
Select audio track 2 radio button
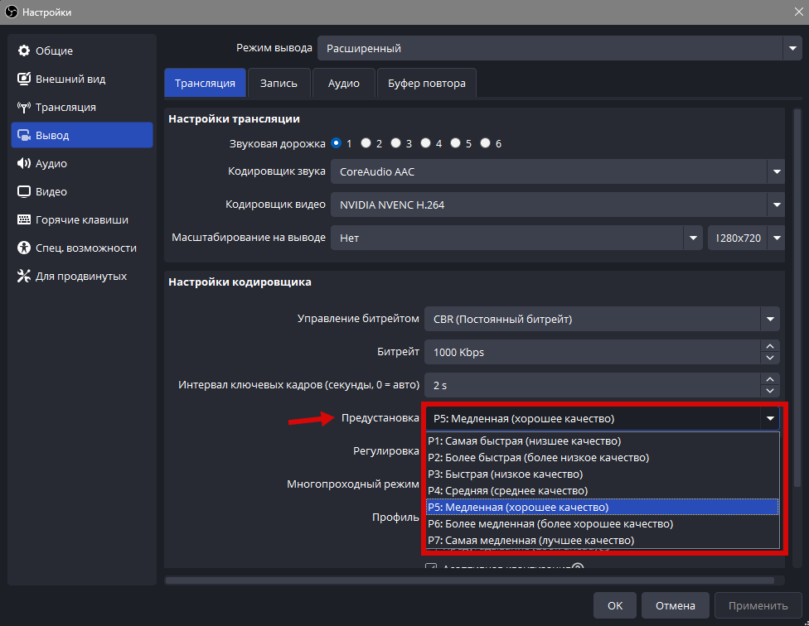pyautogui.click(x=366, y=142)
